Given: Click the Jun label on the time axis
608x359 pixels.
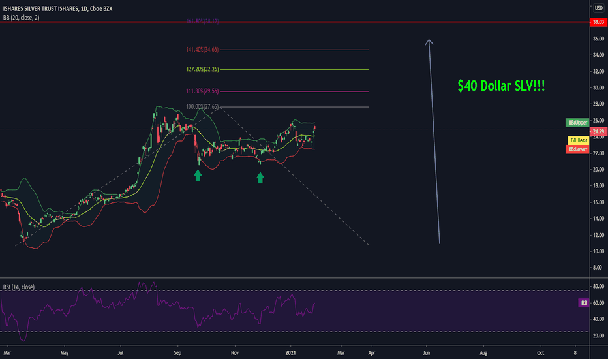Looking at the screenshot, I should (426, 352).
